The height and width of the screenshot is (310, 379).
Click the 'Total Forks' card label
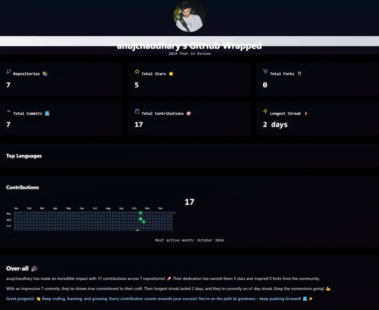coord(282,74)
